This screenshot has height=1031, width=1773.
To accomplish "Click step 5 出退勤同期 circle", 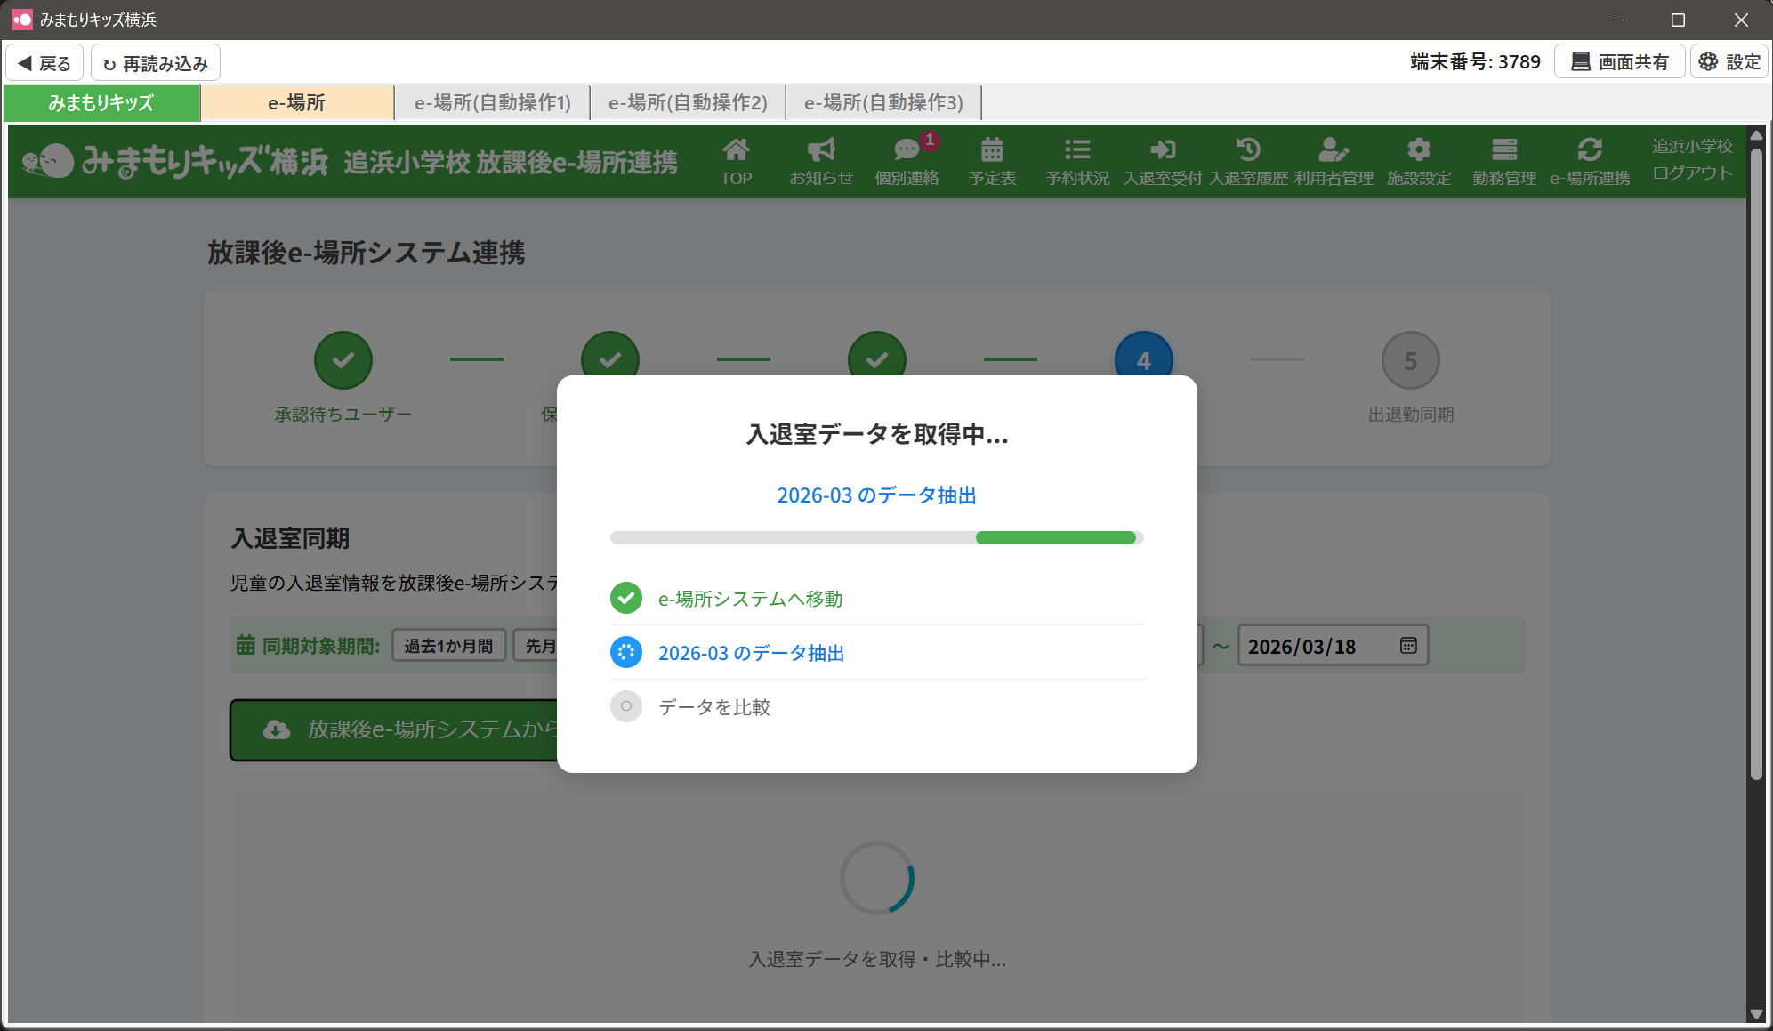I will [x=1410, y=361].
